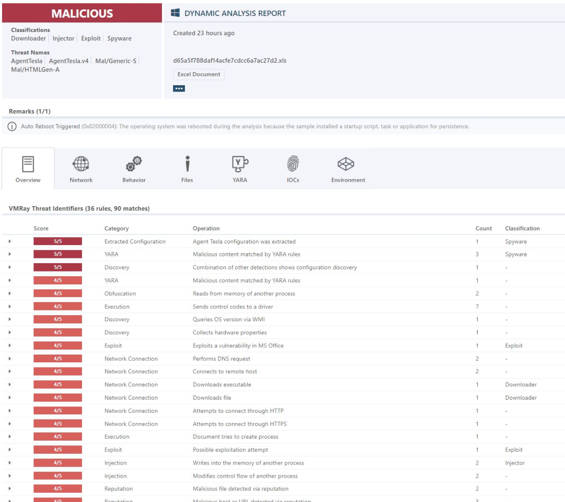Expand Document tries to create process row
The width and height of the screenshot is (565, 502).
(x=10, y=437)
